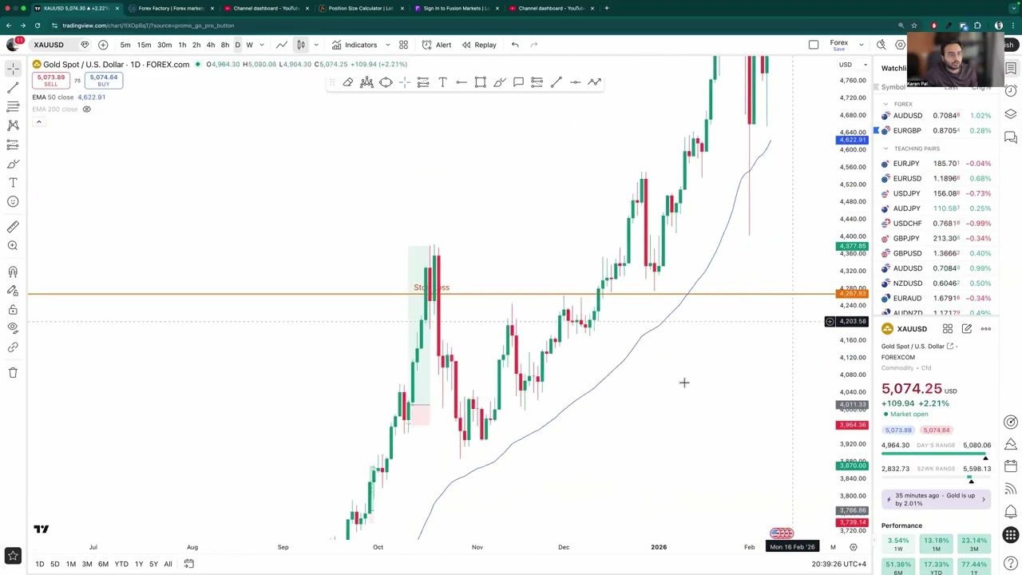Select the zoom in magnifier tool
The height and width of the screenshot is (575, 1022).
click(x=13, y=246)
